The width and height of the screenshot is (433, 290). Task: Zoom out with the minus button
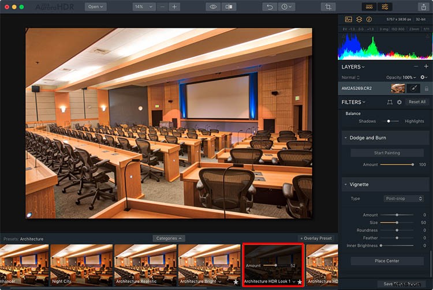(x=162, y=6)
